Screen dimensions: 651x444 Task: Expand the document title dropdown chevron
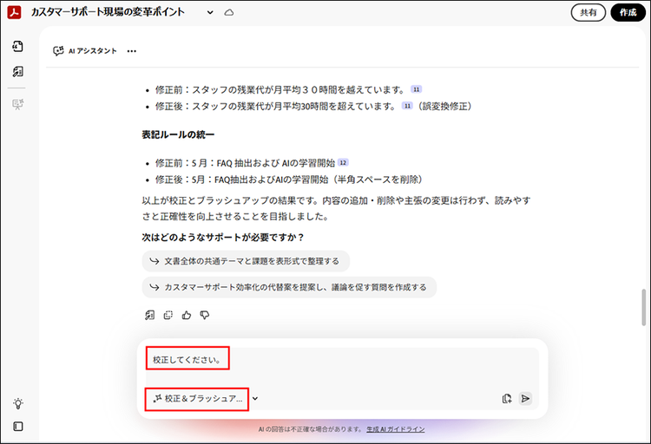(x=210, y=12)
